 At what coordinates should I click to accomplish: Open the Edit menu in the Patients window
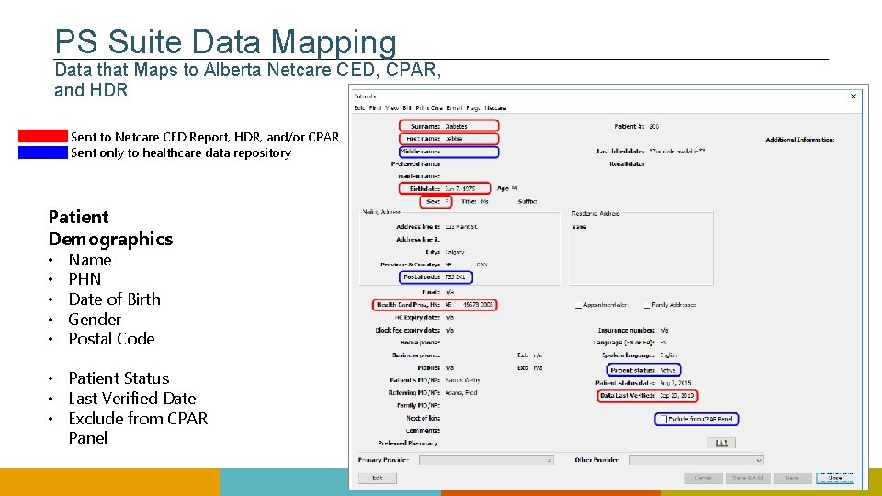[359, 108]
